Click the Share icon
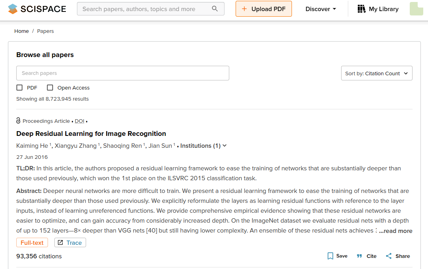The image size is (428, 269). [389, 256]
